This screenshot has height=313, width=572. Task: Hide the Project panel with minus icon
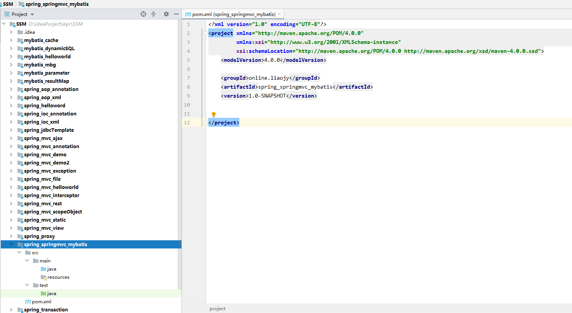point(176,14)
